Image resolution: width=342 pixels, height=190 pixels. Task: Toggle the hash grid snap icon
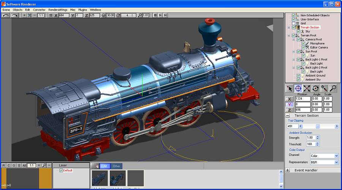tap(51, 15)
